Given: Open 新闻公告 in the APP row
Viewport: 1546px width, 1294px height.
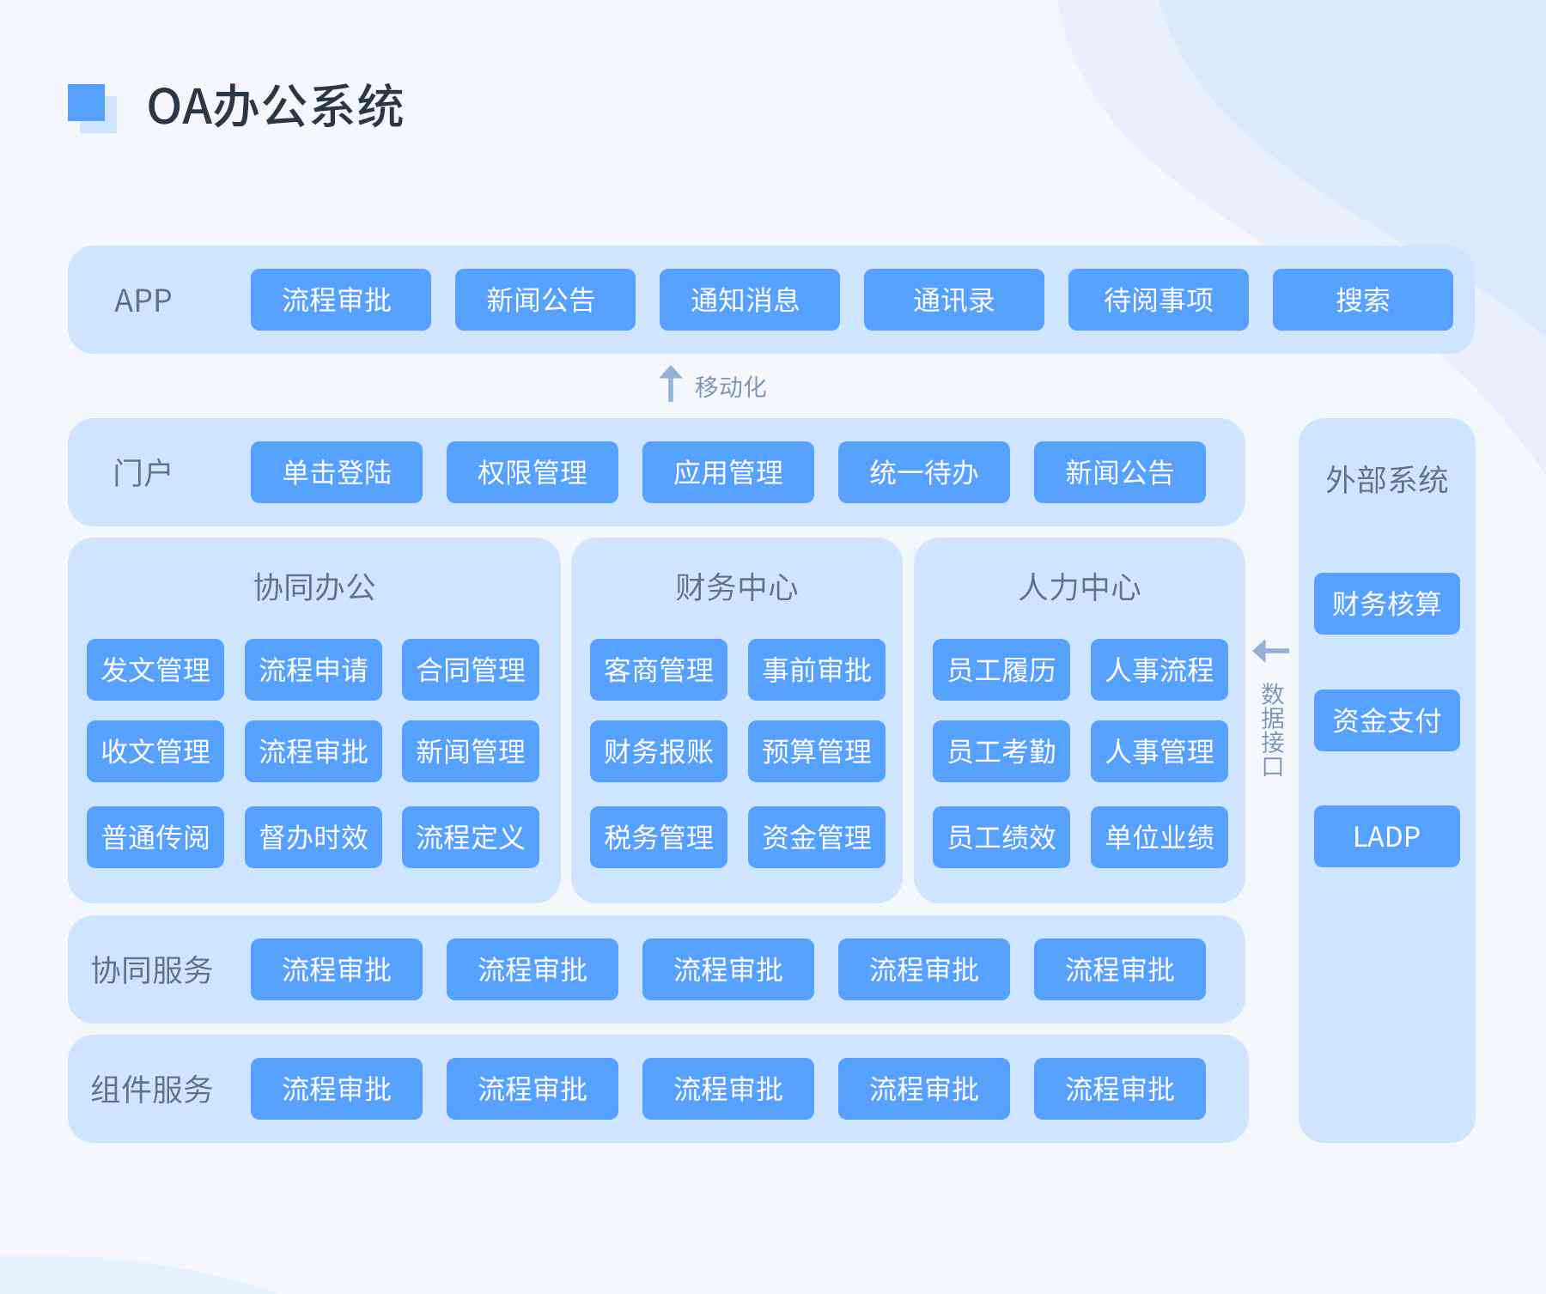Looking at the screenshot, I should coord(545,300).
